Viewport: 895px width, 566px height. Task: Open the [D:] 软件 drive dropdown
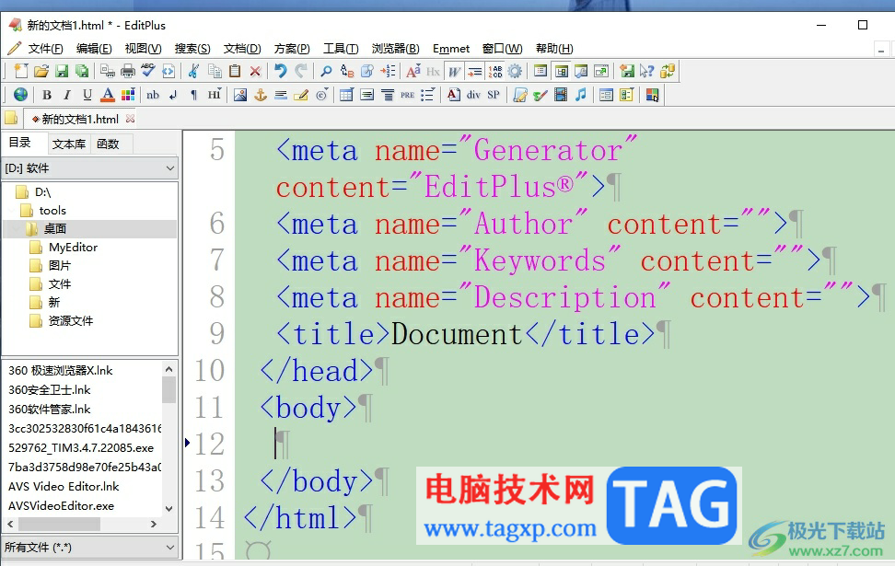tap(89, 168)
